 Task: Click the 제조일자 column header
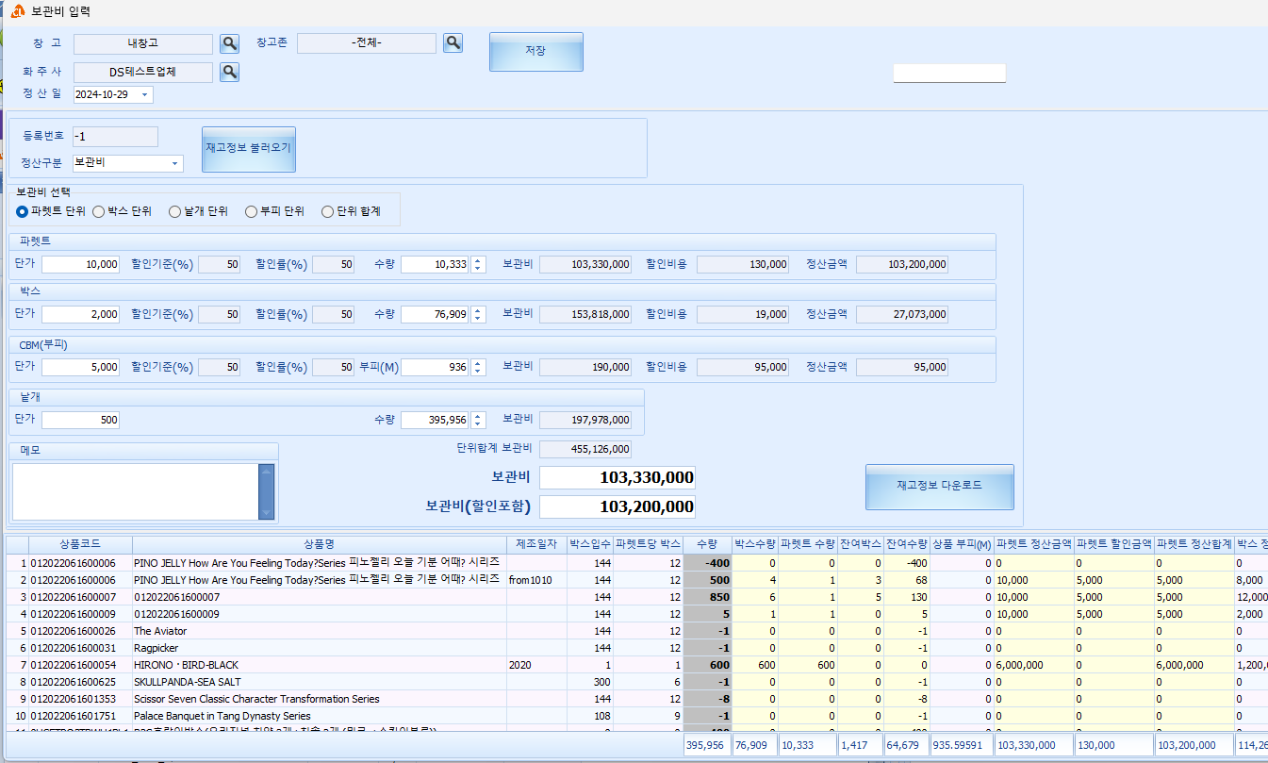click(536, 544)
